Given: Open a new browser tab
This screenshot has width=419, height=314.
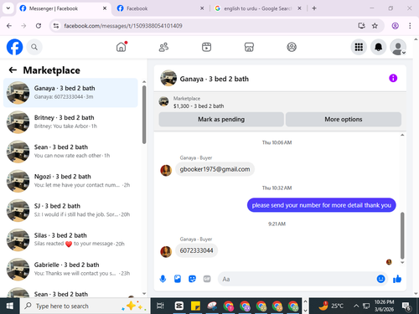Looking at the screenshot, I should [x=314, y=8].
